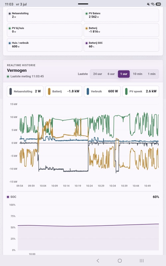This screenshot has width=166, height=266.
Task: Open the Netaansluiting 2 W card
Action: pyautogui.click(x=44, y=15)
